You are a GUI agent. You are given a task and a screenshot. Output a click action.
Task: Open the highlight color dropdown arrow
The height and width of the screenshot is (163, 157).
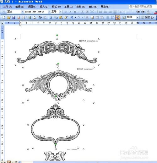(152, 12)
